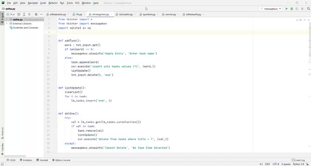Open Project panel settings gear
Image resolution: width=311 pixels, height=166 pixels.
point(36,14)
